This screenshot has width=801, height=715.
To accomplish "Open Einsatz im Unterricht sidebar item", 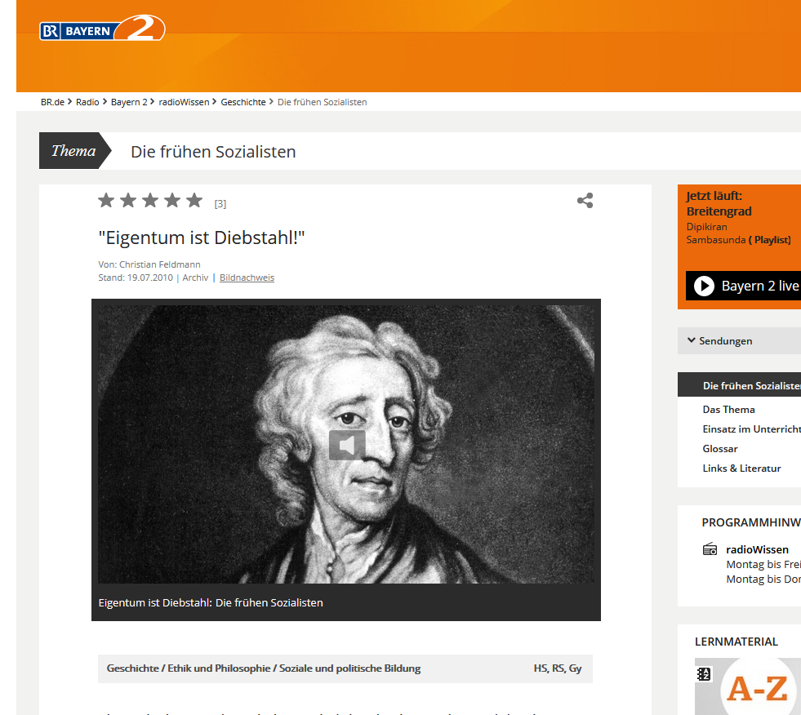I will click(x=751, y=429).
